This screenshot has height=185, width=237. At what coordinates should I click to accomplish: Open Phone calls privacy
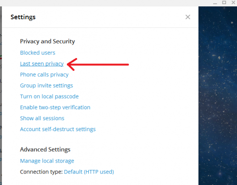pos(44,74)
